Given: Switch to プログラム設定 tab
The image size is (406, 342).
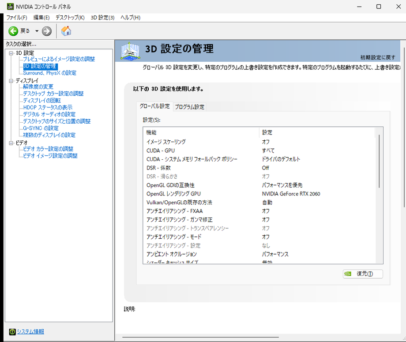Looking at the screenshot, I should click(x=189, y=107).
